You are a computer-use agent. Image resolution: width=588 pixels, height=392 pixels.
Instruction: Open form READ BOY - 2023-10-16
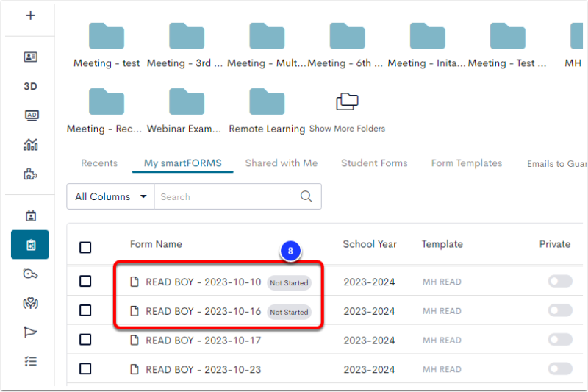[204, 311]
